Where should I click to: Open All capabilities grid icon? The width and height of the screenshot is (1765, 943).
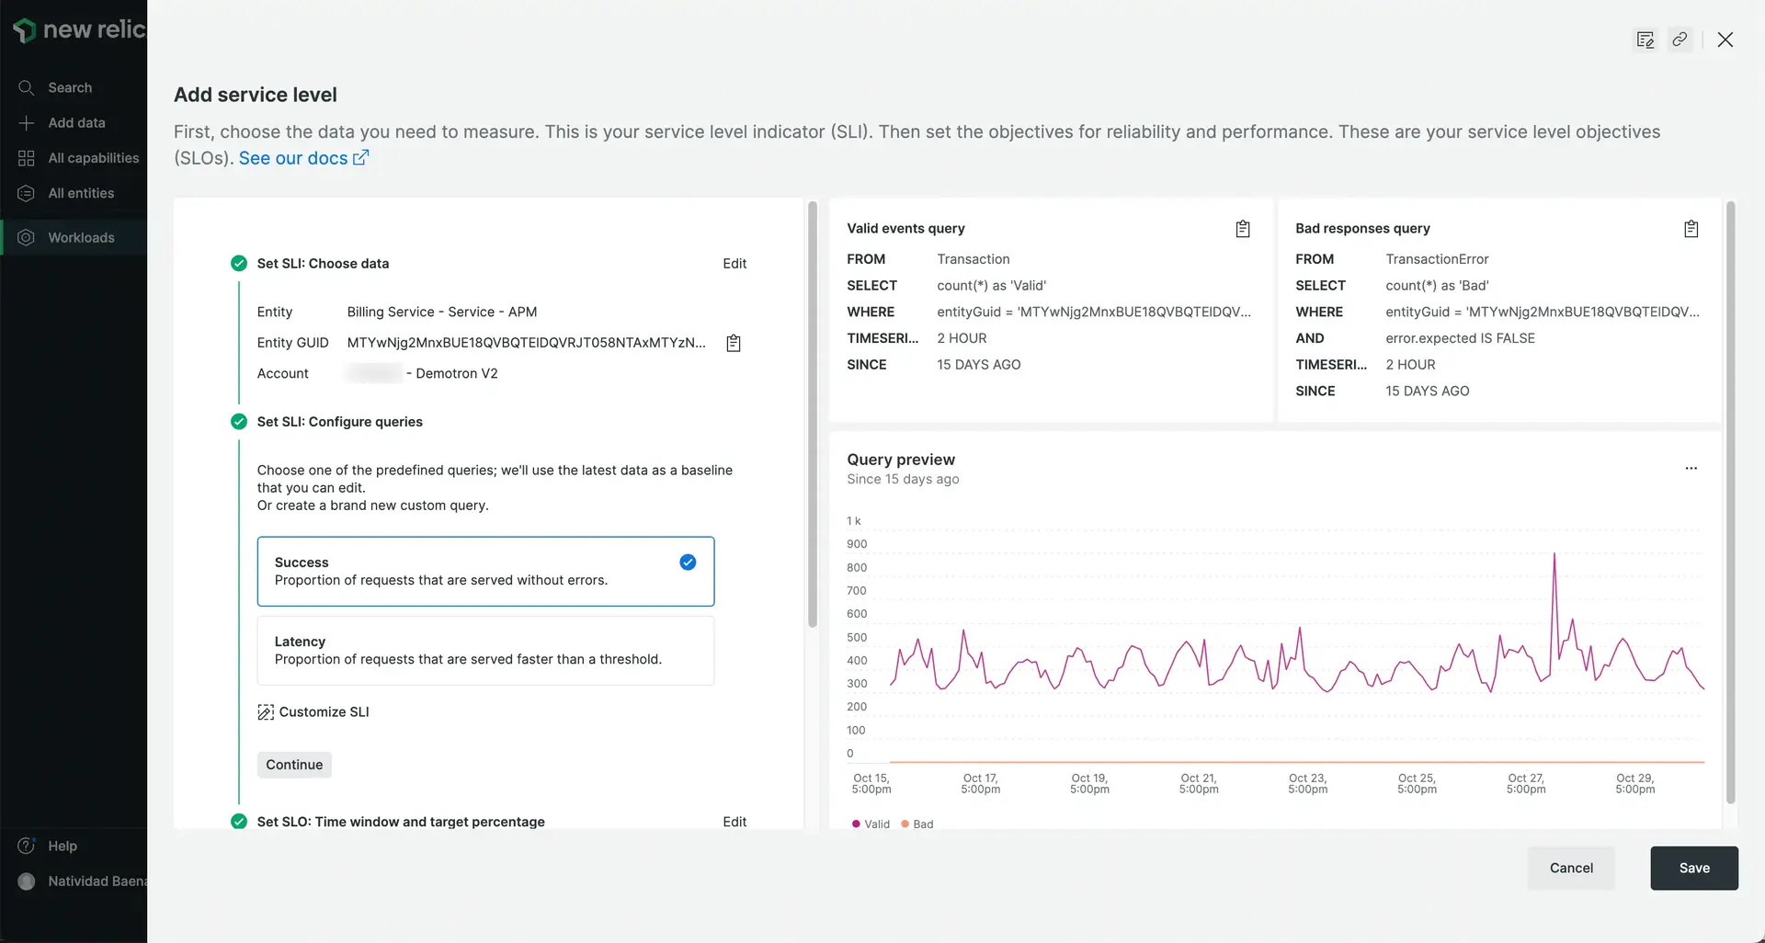(x=27, y=158)
